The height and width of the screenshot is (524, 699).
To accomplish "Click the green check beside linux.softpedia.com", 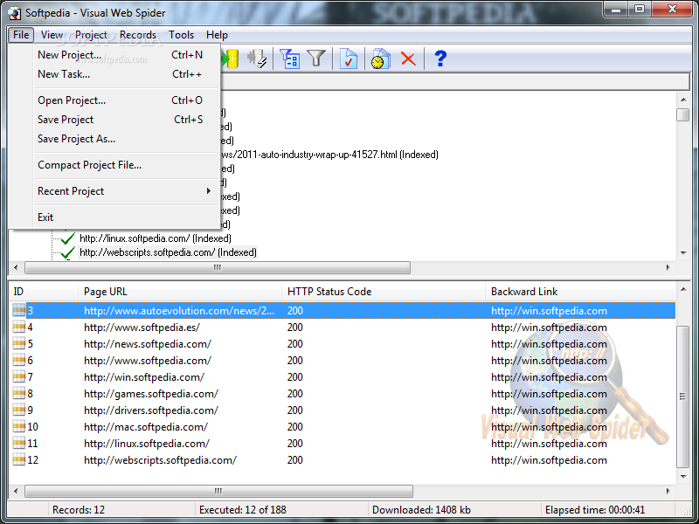I will 67,238.
